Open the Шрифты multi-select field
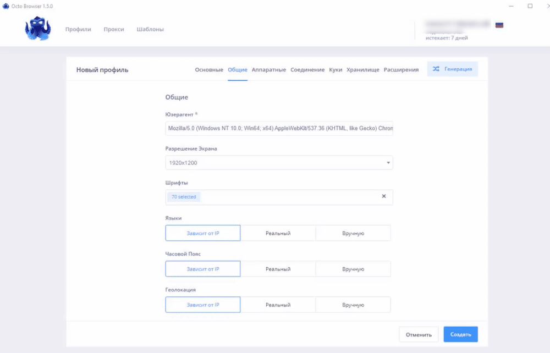Screen dimensions: 550x353 pyautogui.click(x=279, y=197)
